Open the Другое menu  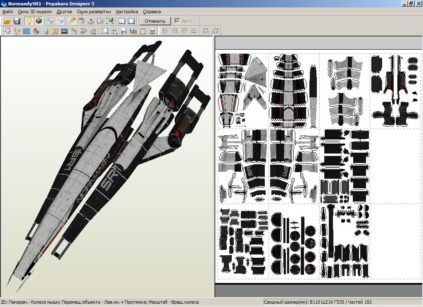(64, 12)
